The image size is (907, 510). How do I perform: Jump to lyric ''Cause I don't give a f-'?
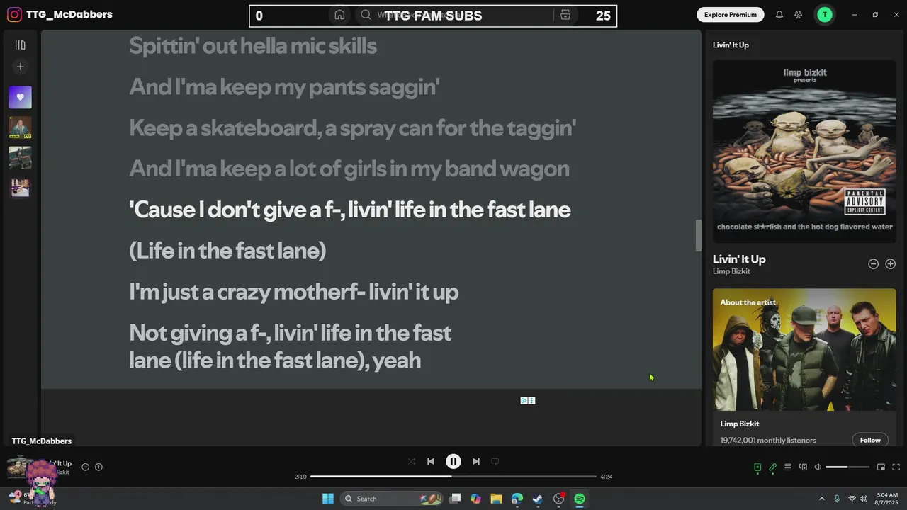[x=350, y=210]
